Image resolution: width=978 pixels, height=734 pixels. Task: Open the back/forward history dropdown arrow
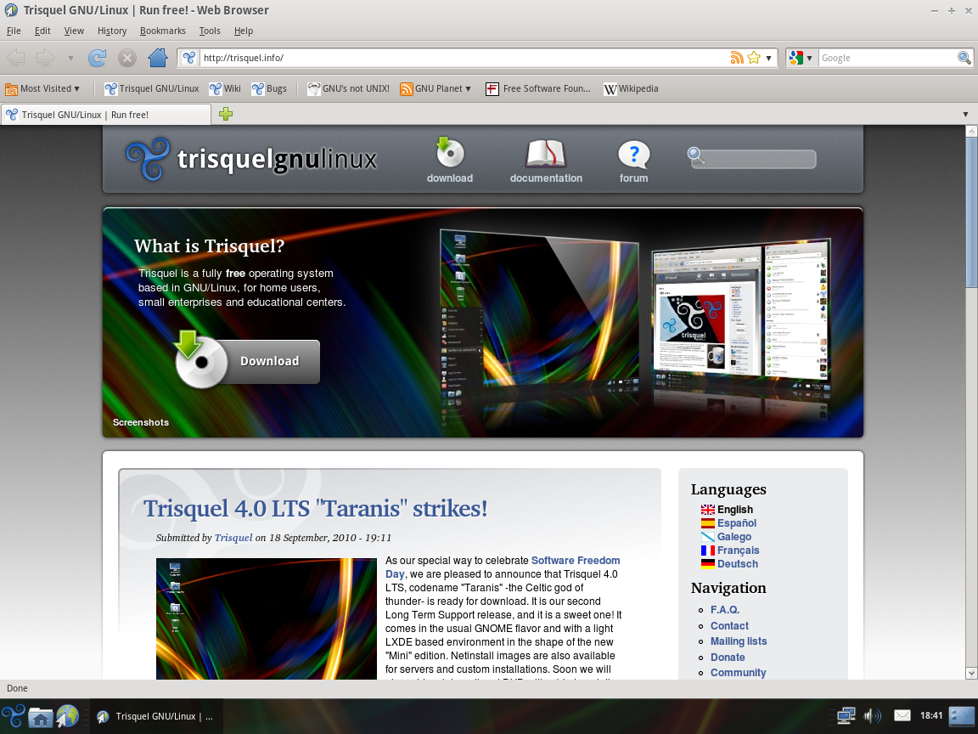tap(70, 58)
